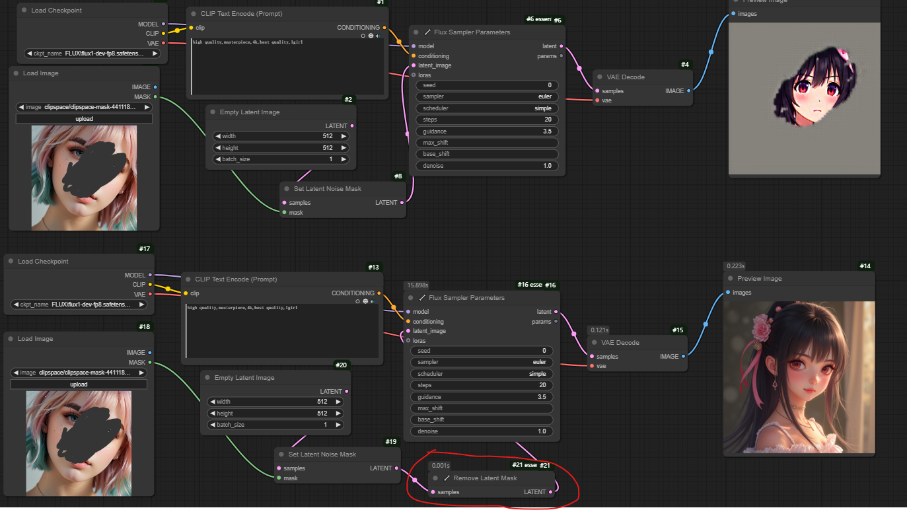Click the upload button in Load Image #18
The image size is (907, 510).
79,384
